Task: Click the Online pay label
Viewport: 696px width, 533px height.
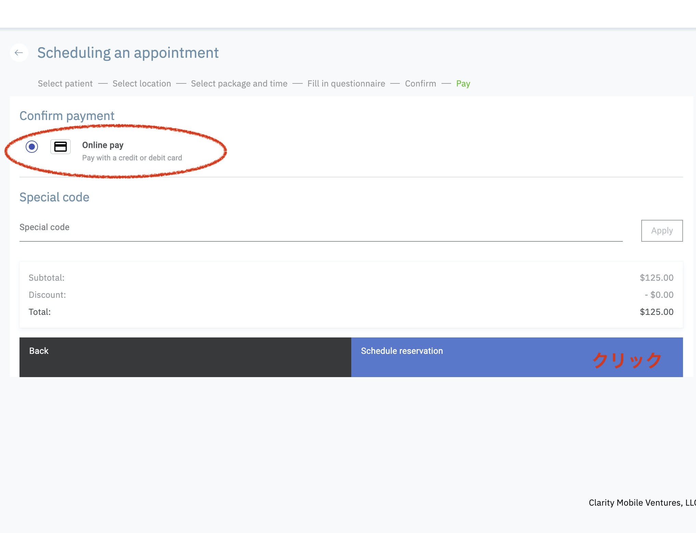Action: click(x=103, y=145)
